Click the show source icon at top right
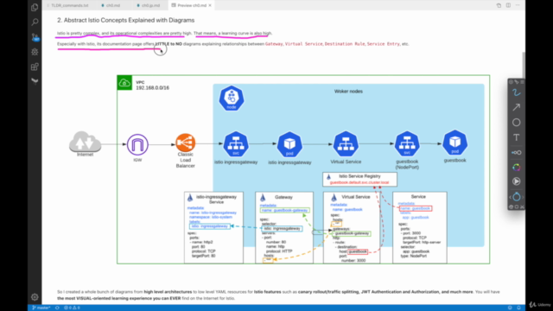The height and width of the screenshot is (311, 553). click(499, 5)
